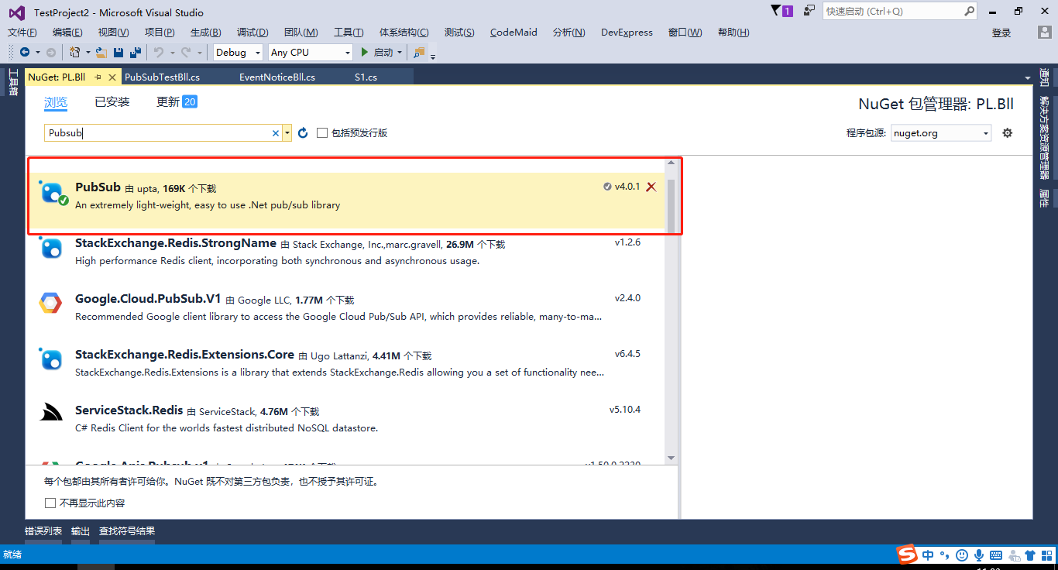
Task: Click the quick launch magnifier icon
Action: click(x=970, y=11)
